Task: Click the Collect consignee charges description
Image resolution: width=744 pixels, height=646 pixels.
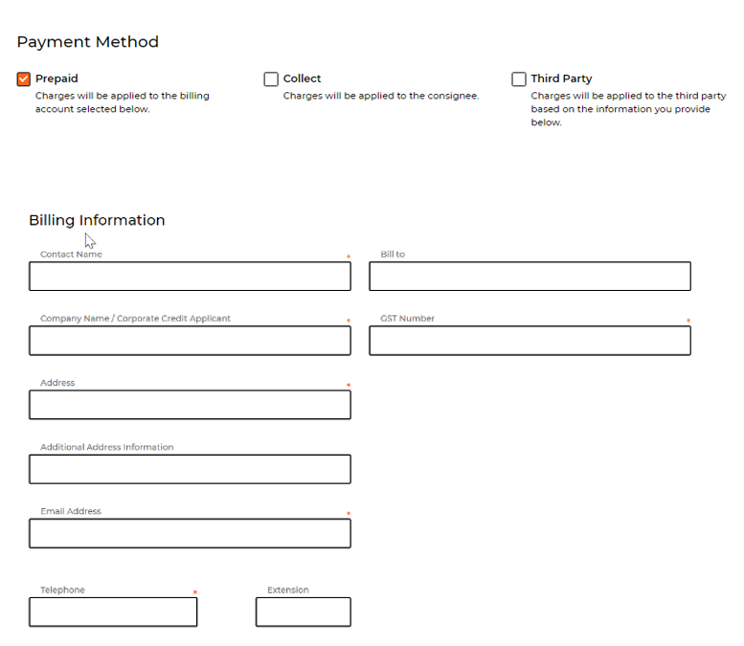Action: [x=380, y=96]
